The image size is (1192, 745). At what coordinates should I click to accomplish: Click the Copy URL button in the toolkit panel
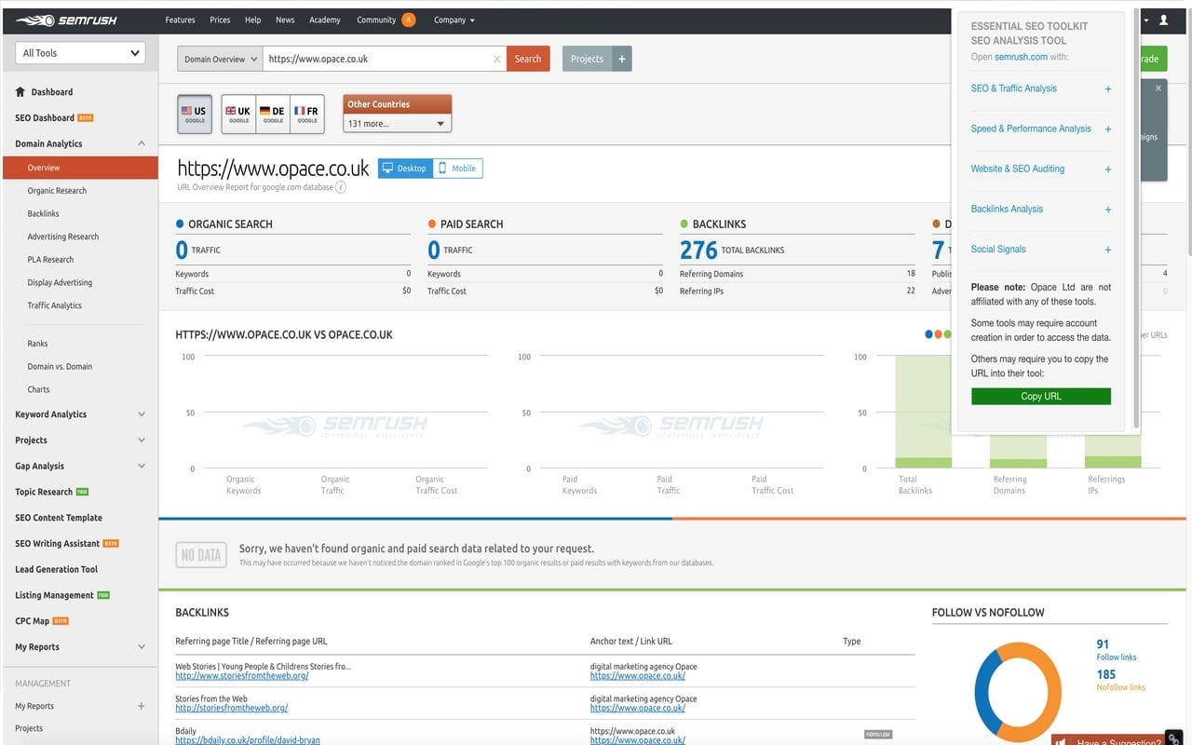[1040, 395]
